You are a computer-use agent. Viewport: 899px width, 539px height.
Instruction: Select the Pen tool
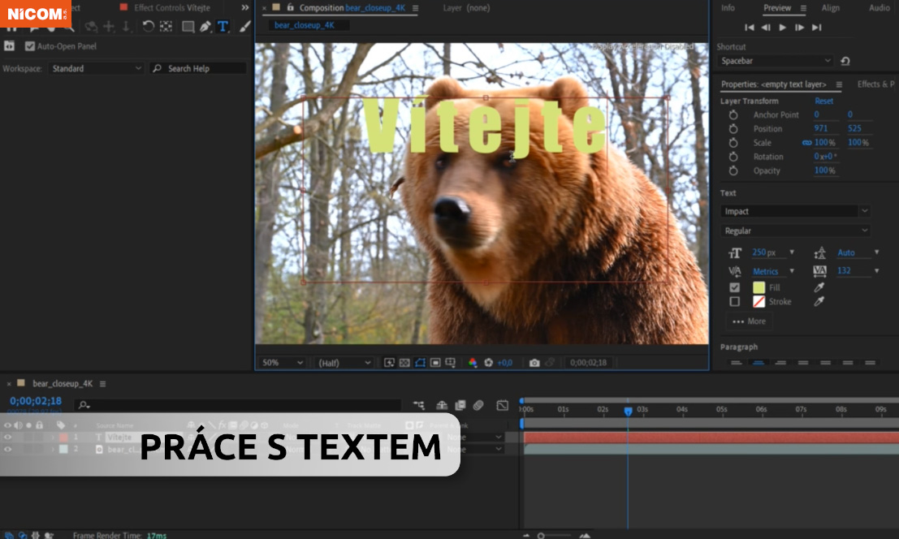205,26
